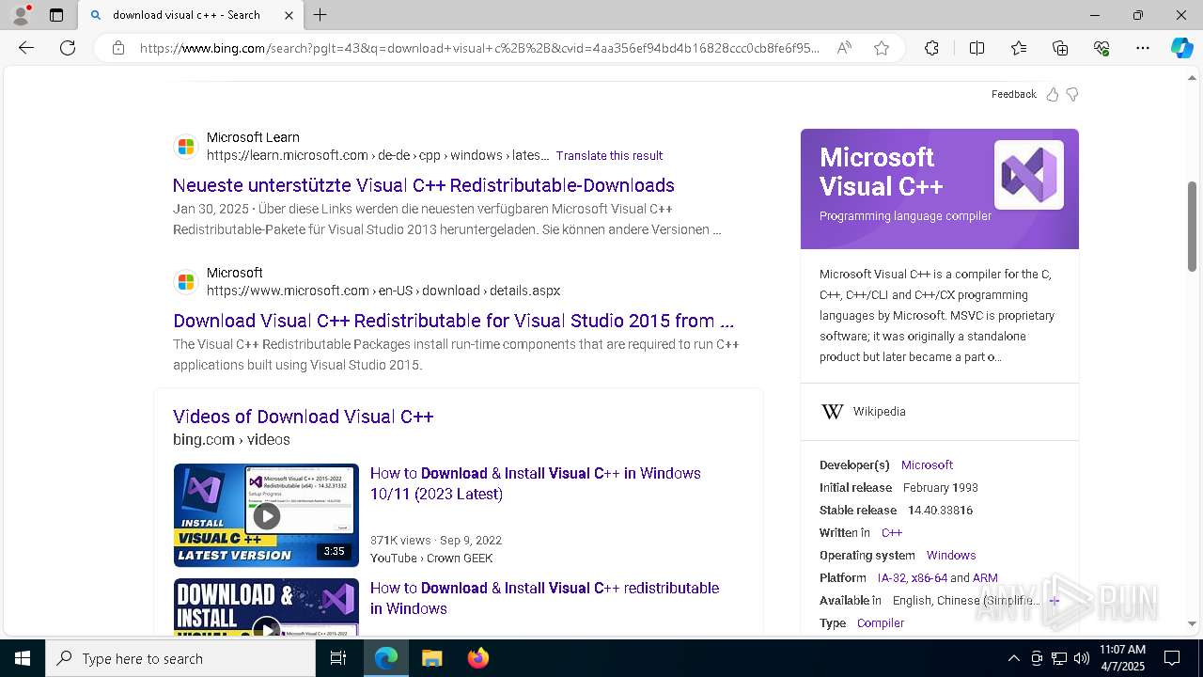This screenshot has width=1203, height=677.
Task: Open the notification center icon
Action: point(1172,658)
